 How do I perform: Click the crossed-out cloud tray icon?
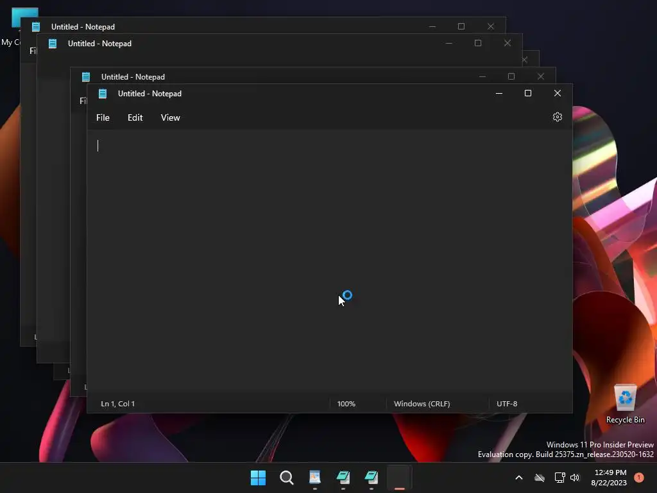[x=540, y=478]
